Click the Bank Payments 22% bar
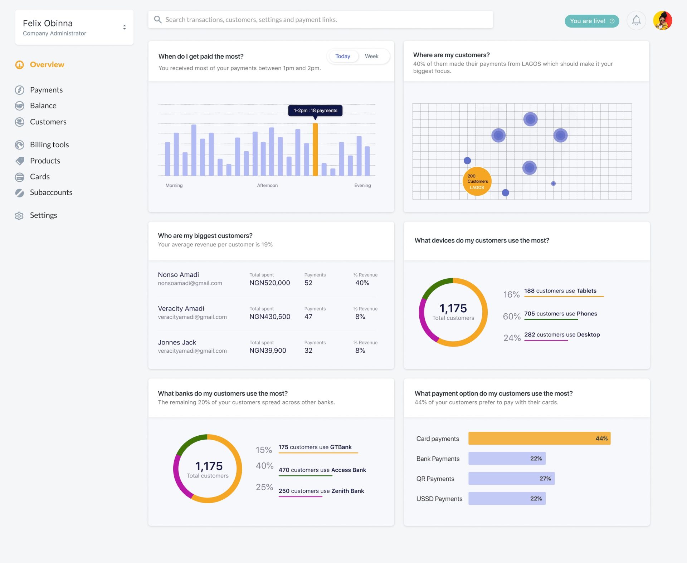This screenshot has width=687, height=563. tap(507, 459)
